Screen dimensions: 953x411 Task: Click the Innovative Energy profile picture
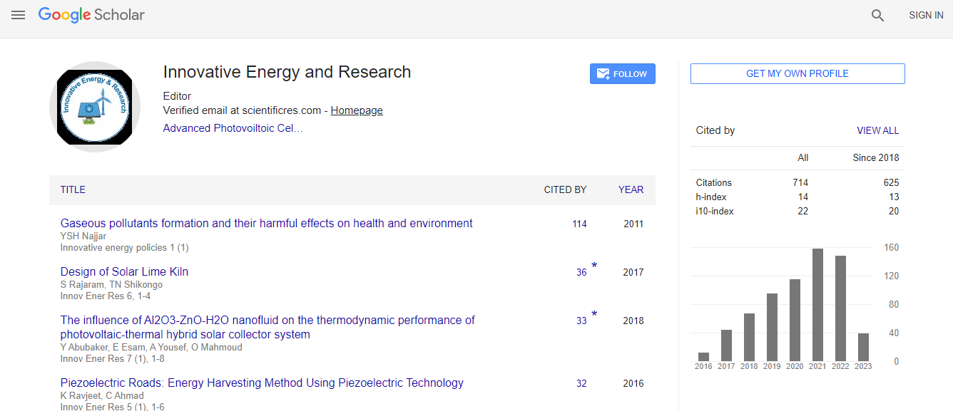[x=95, y=107]
